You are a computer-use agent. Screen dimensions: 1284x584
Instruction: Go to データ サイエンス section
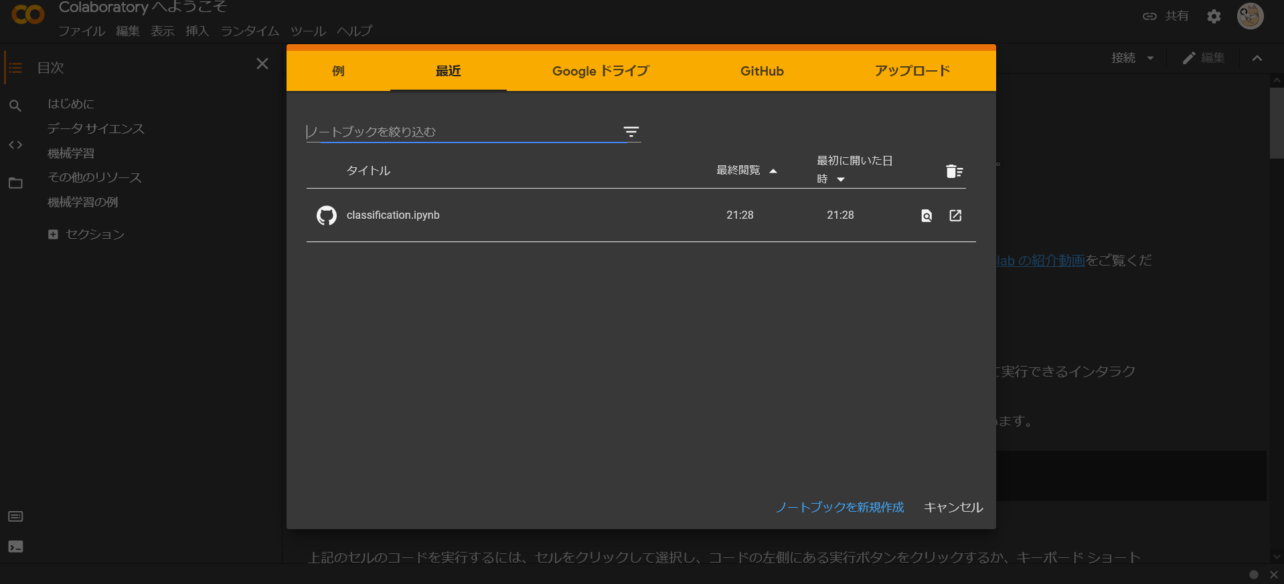(x=96, y=128)
